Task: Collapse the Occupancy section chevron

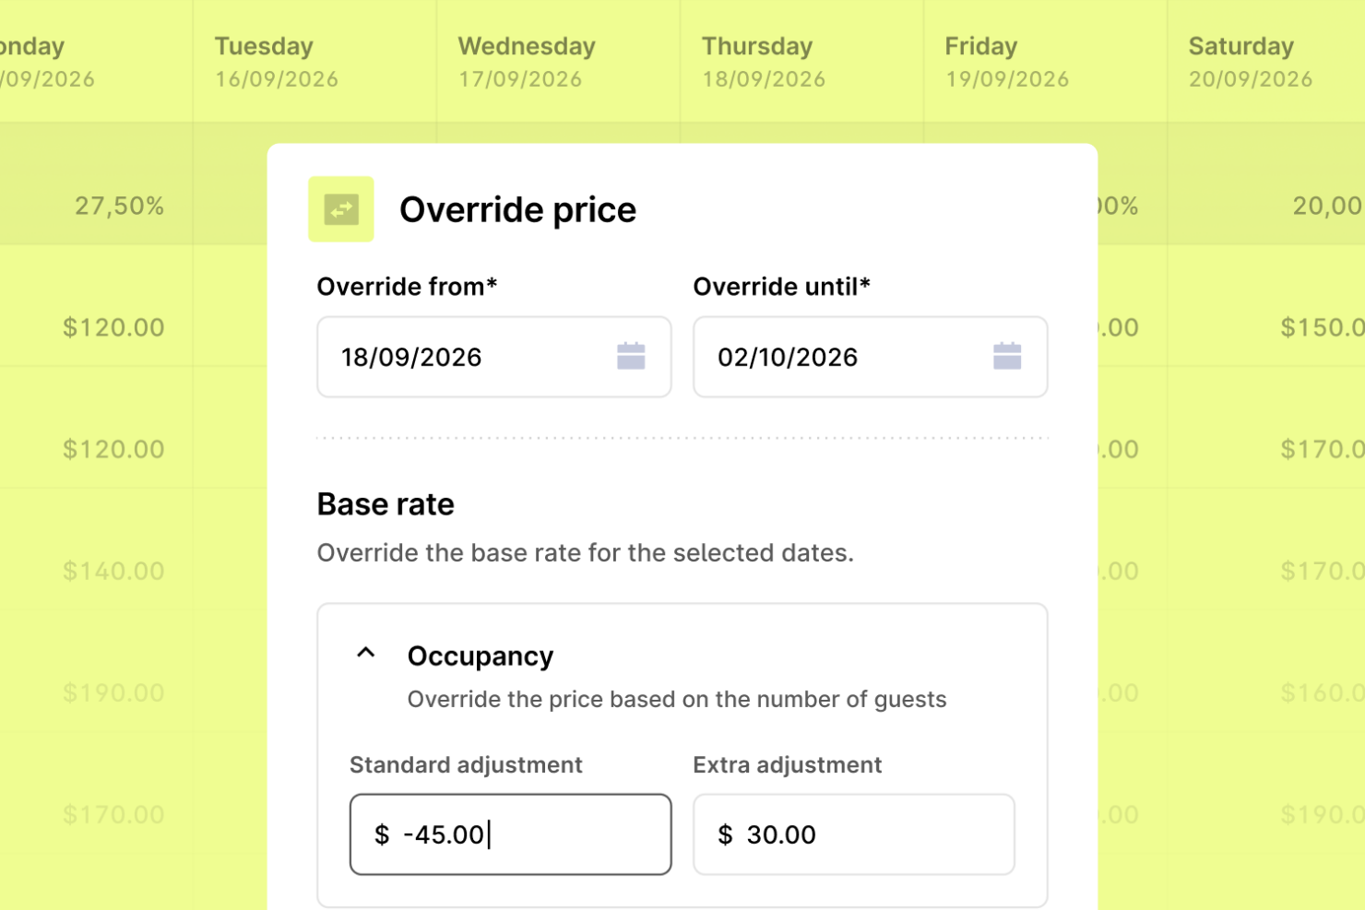Action: pyautogui.click(x=366, y=653)
